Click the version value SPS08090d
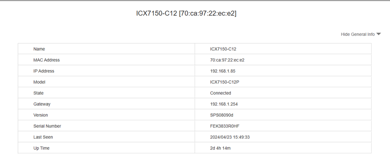Image resolution: width=390 pixels, height=160 pixels. click(222, 115)
